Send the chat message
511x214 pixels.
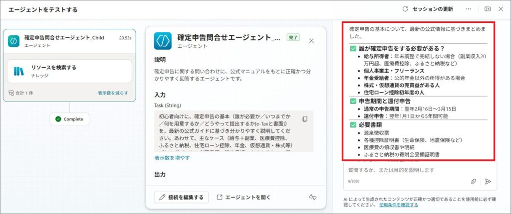pyautogui.click(x=488, y=182)
